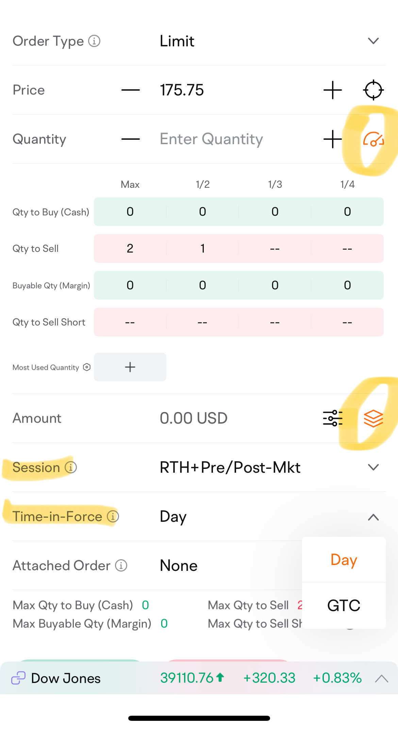Tap the crosshair icon beside Price
The width and height of the screenshot is (398, 729).
point(373,90)
